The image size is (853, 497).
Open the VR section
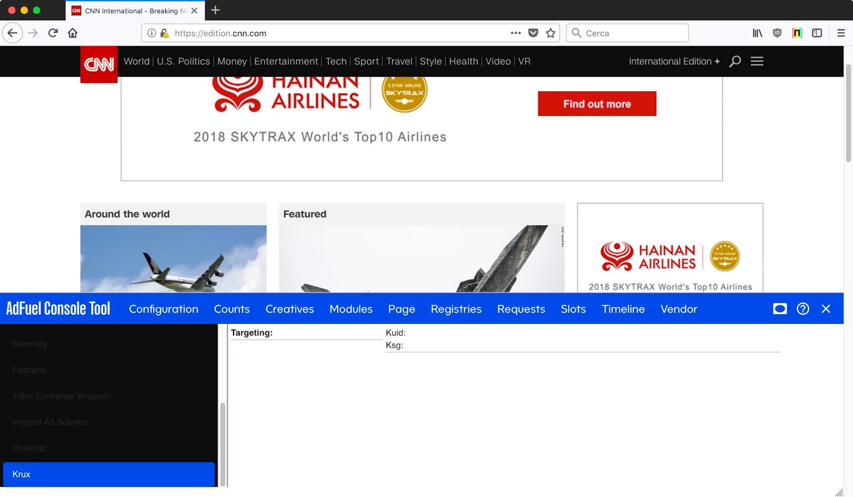(524, 61)
